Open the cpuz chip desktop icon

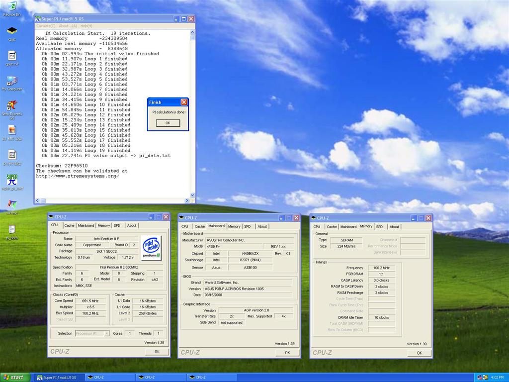[x=12, y=31]
